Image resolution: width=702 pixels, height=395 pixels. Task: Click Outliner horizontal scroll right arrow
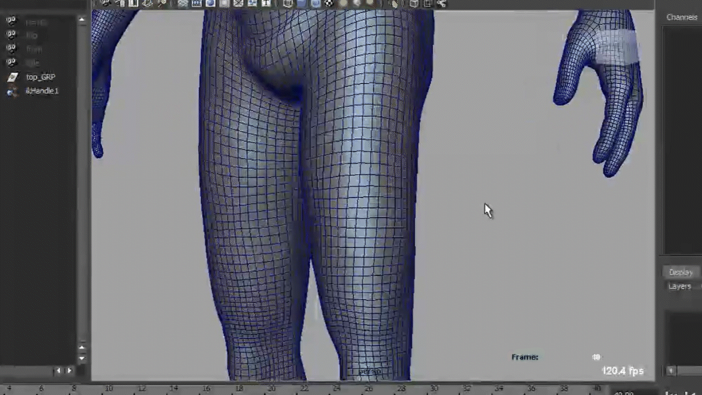(x=69, y=371)
